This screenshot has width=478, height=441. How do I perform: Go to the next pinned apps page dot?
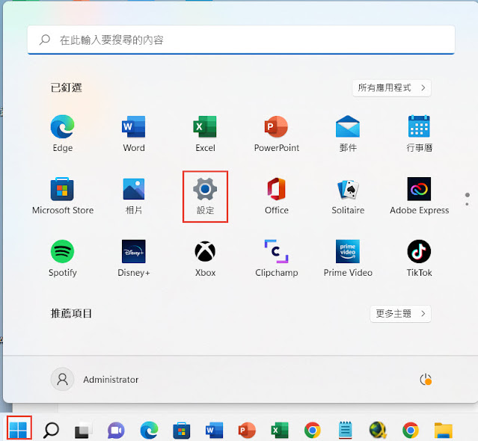point(467,204)
